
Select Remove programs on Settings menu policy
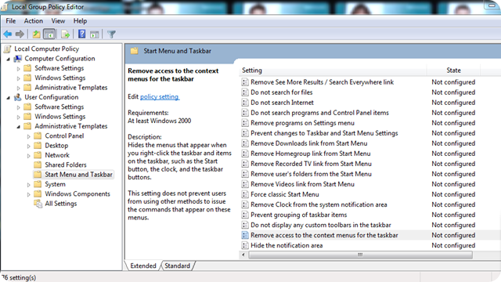tap(302, 123)
